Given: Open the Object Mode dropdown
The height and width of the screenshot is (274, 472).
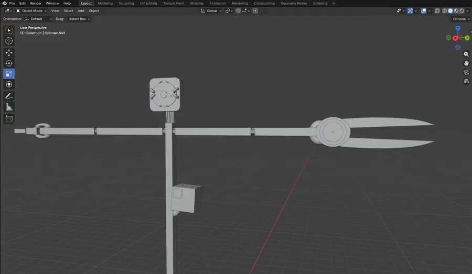Looking at the screenshot, I should click(31, 11).
